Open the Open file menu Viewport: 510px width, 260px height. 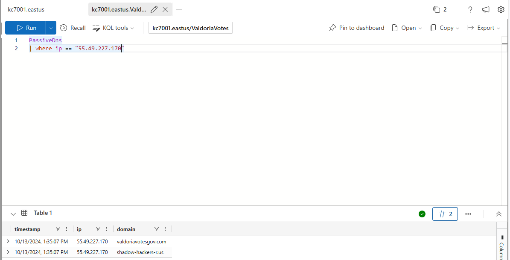pyautogui.click(x=407, y=28)
